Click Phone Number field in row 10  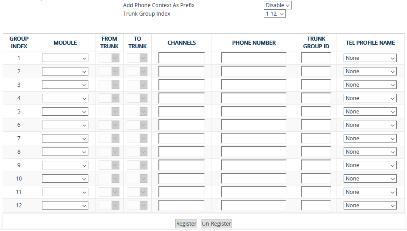[253, 179]
